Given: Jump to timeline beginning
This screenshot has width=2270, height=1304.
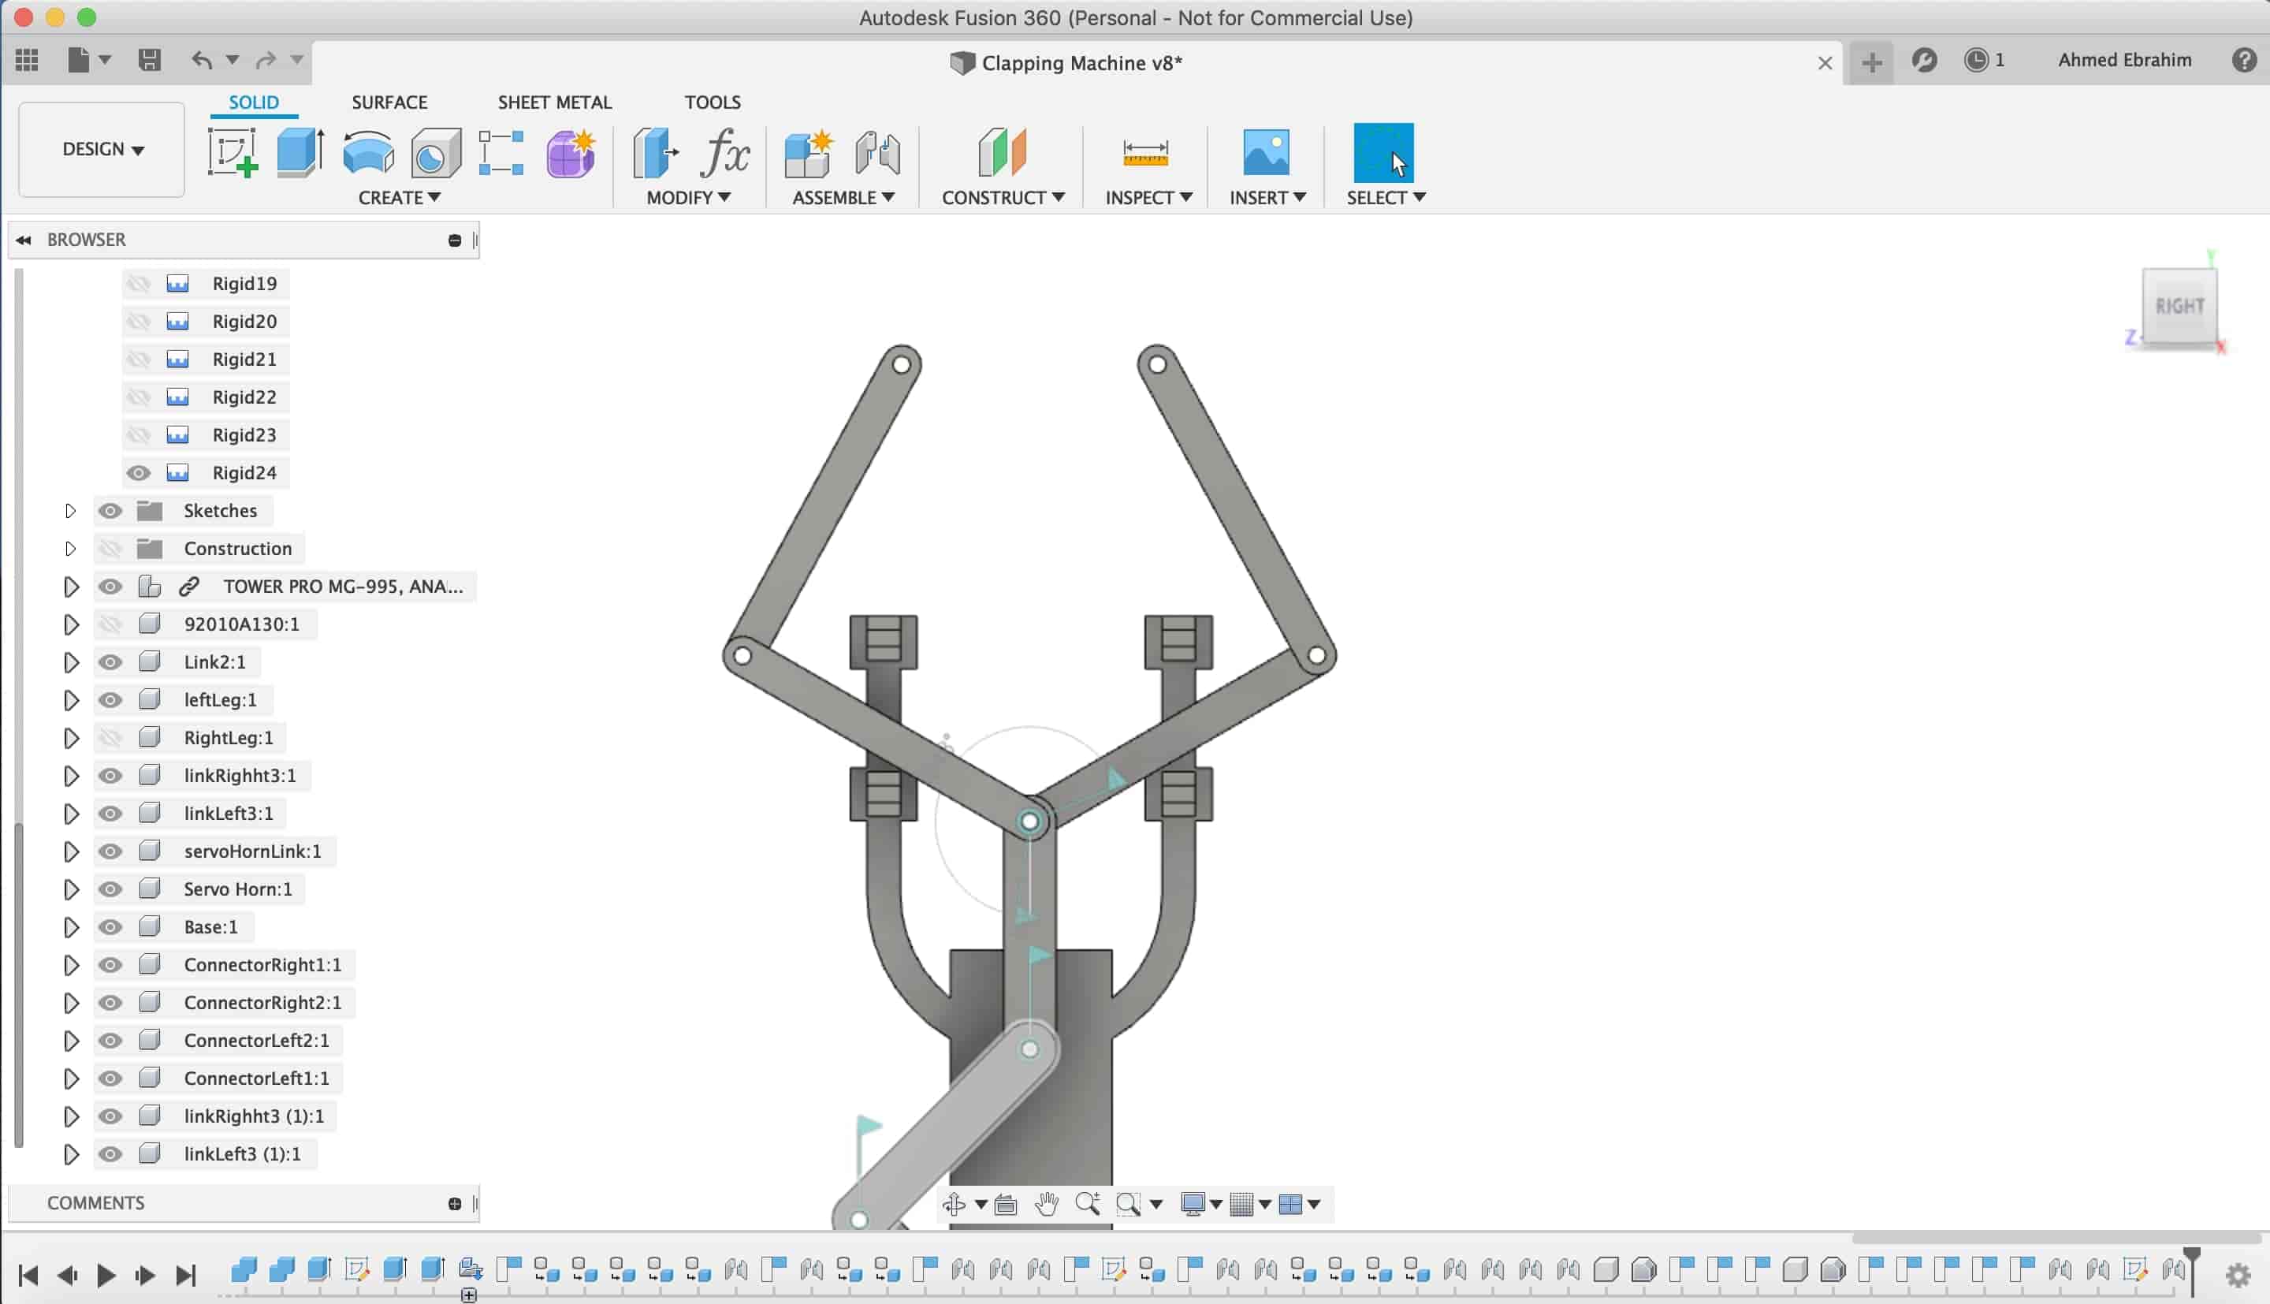Looking at the screenshot, I should tap(28, 1275).
